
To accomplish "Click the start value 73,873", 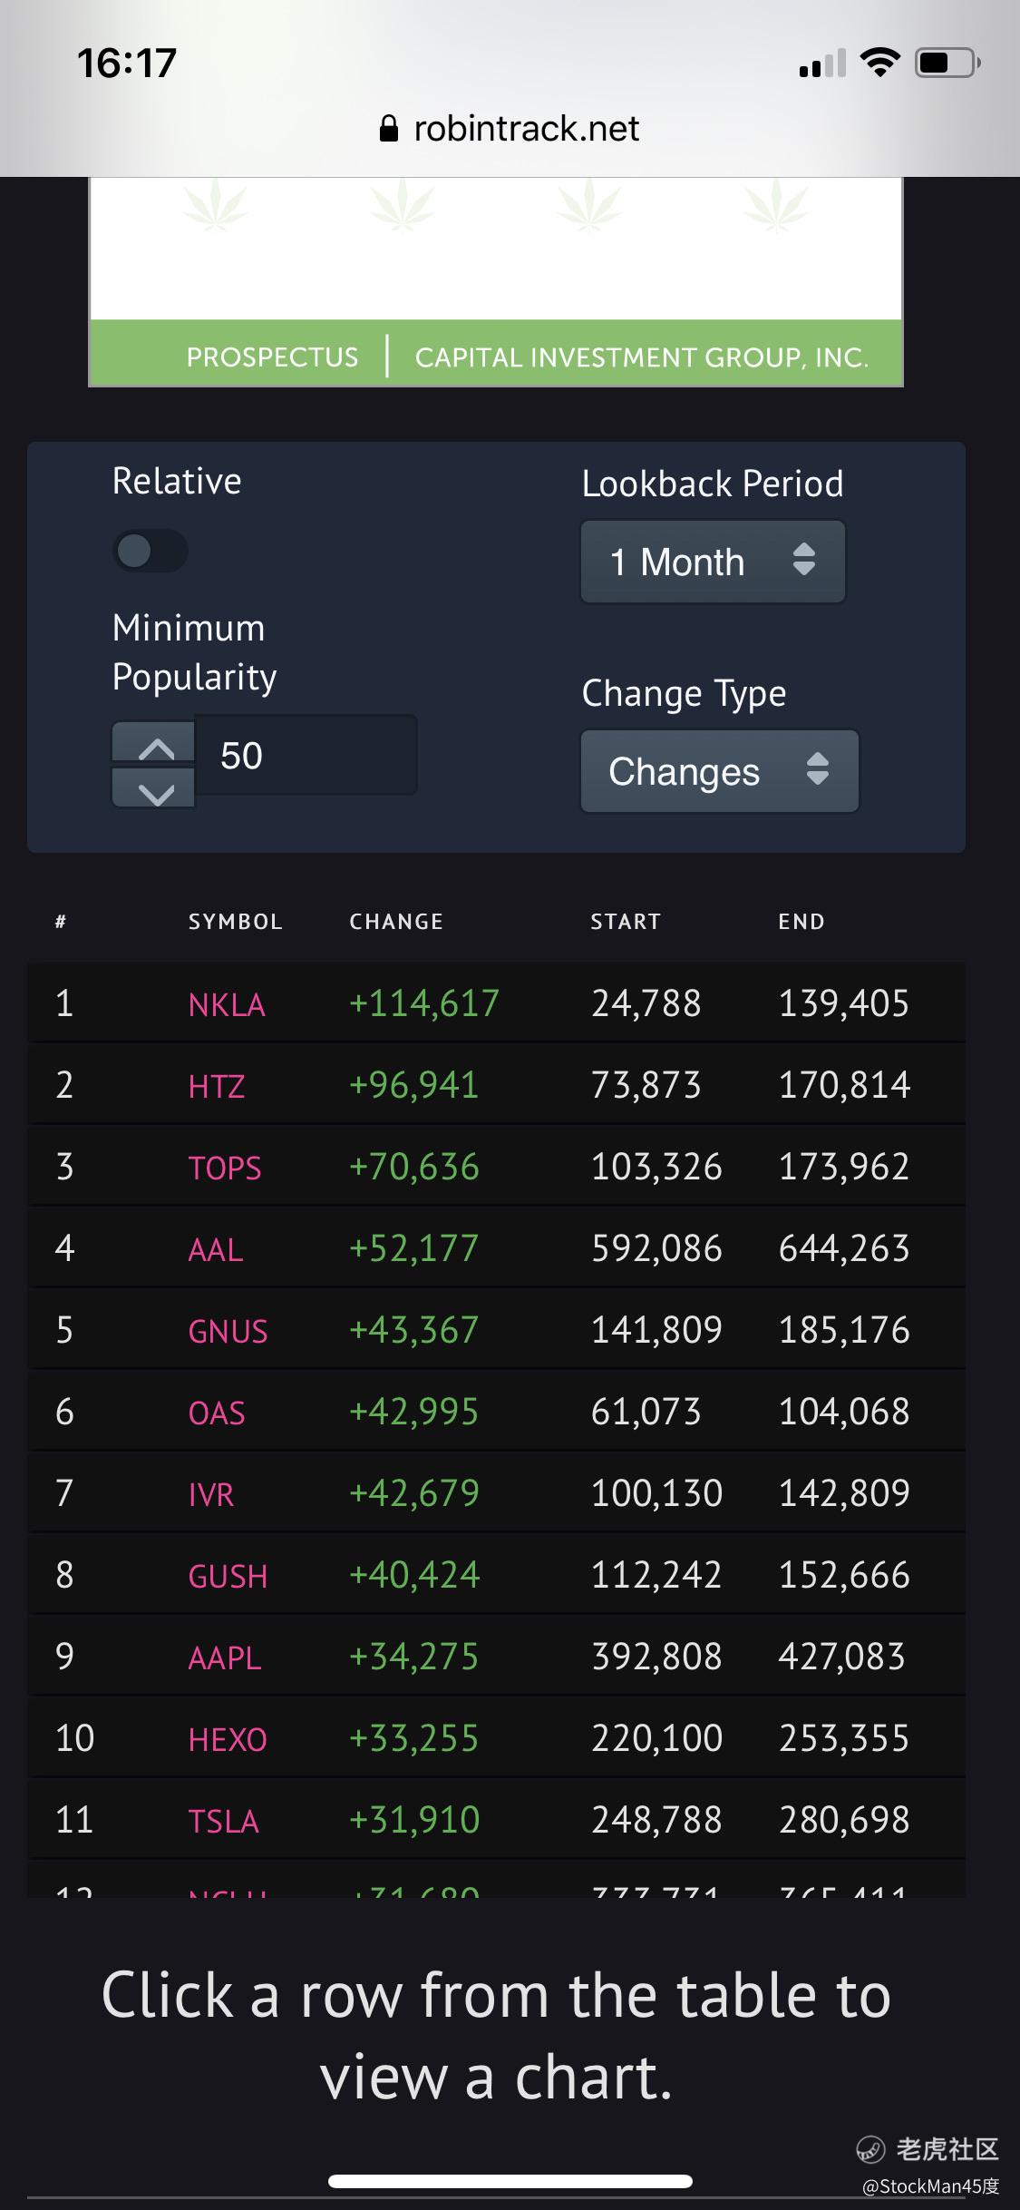I will [646, 1085].
